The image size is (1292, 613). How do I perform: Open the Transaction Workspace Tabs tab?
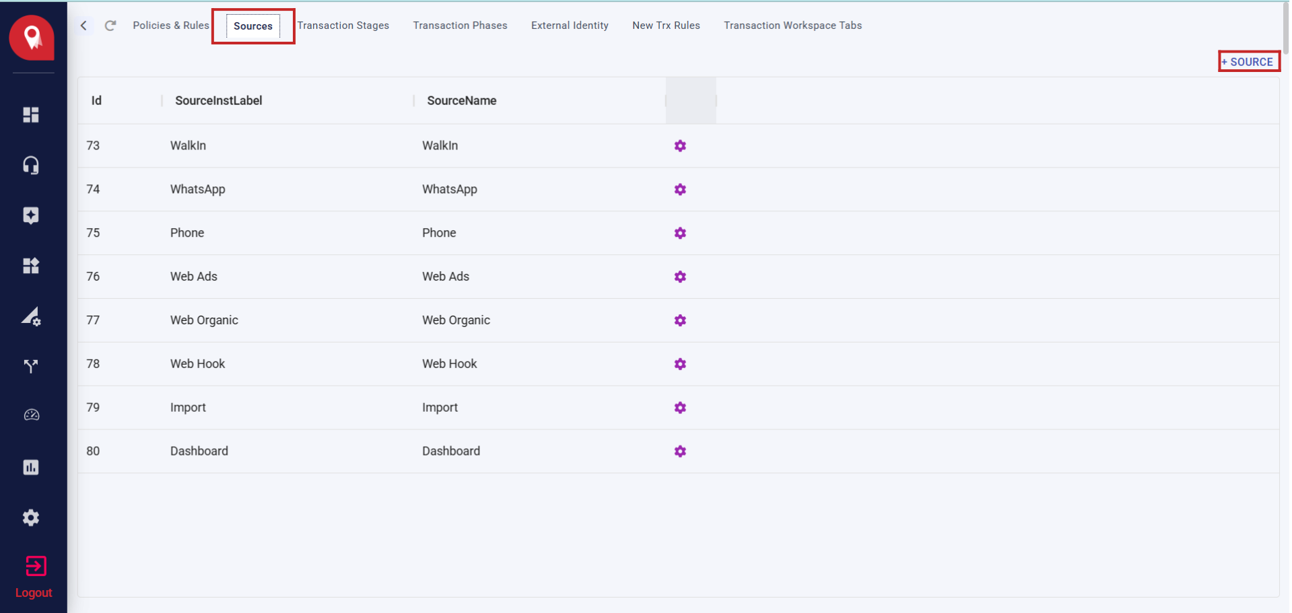pos(792,26)
